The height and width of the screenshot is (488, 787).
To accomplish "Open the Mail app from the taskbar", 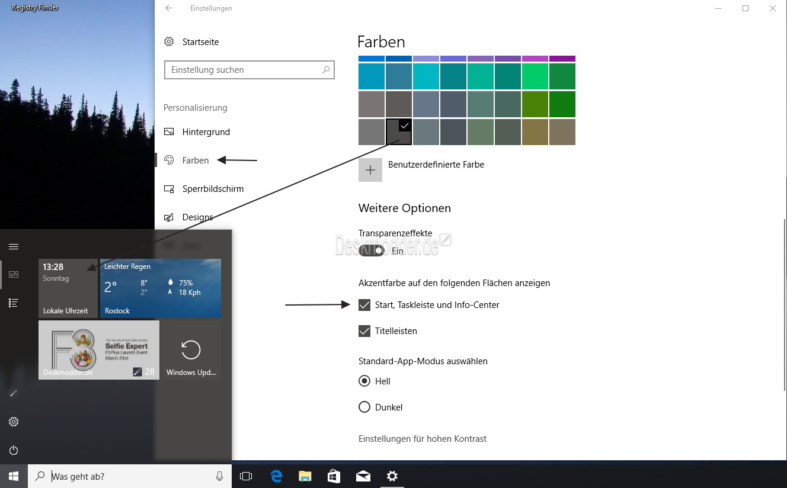I will pyautogui.click(x=363, y=476).
